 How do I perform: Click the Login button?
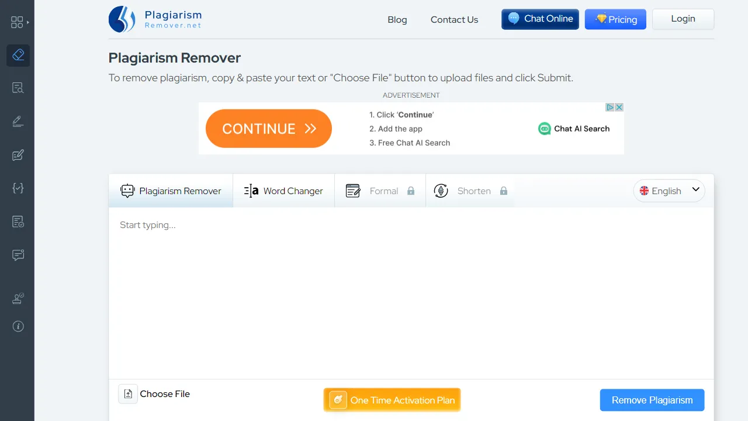tap(683, 19)
